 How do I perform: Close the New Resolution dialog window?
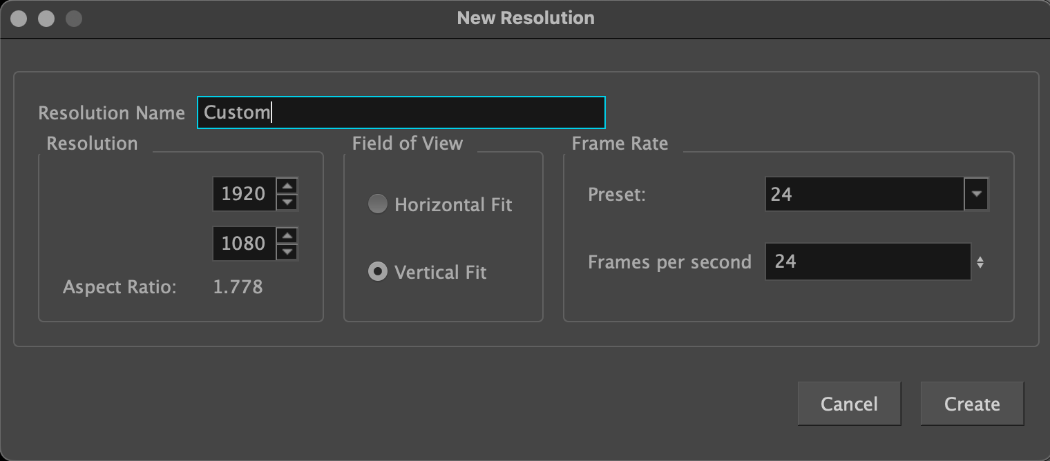(19, 18)
